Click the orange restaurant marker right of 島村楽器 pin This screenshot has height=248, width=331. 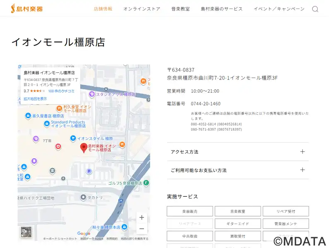[122, 144]
